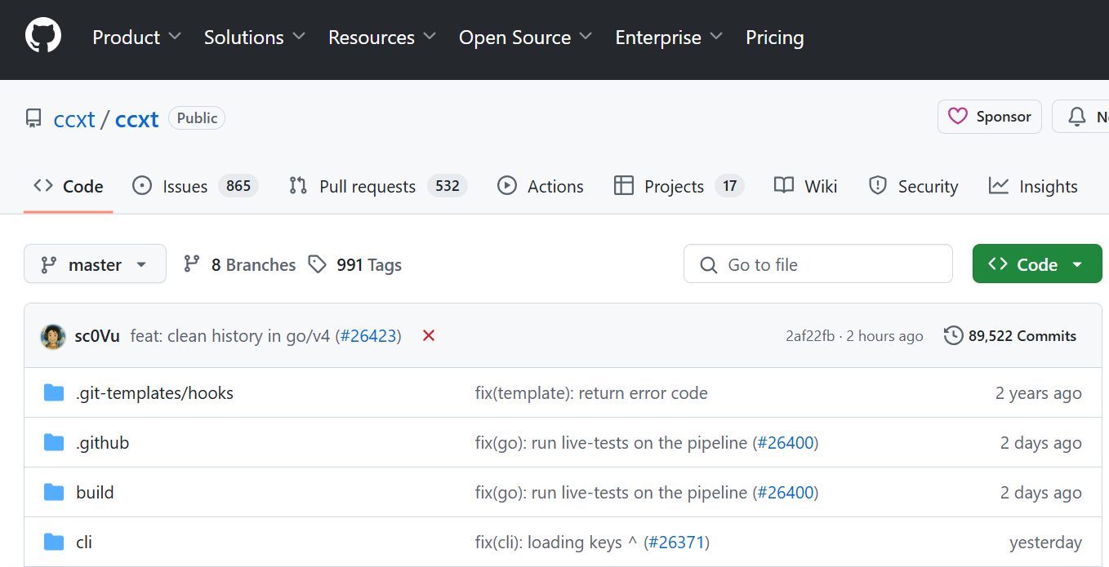The image size is (1109, 567).
Task: Click the Security shield icon
Action: pos(878,186)
